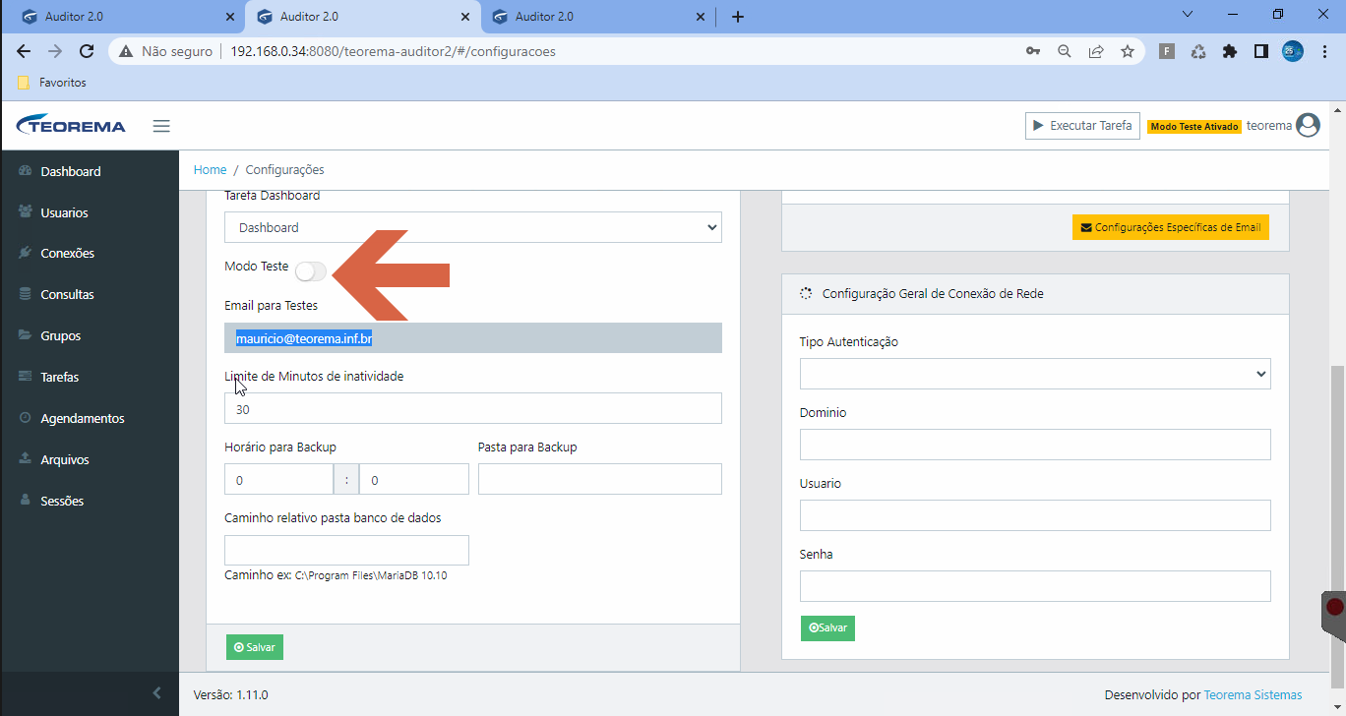Collapse the sidebar with the chevron
The height and width of the screenshot is (716, 1346).
click(x=156, y=693)
